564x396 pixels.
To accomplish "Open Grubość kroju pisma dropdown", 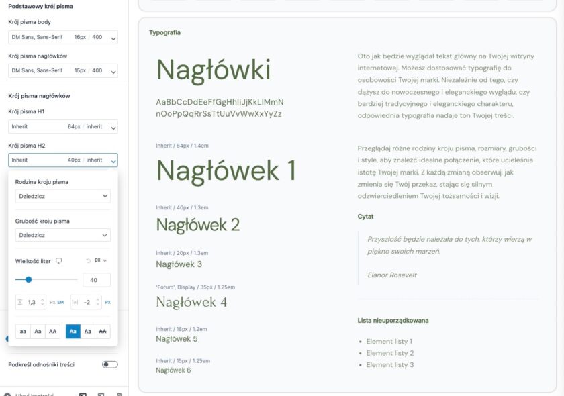I will [x=62, y=236].
